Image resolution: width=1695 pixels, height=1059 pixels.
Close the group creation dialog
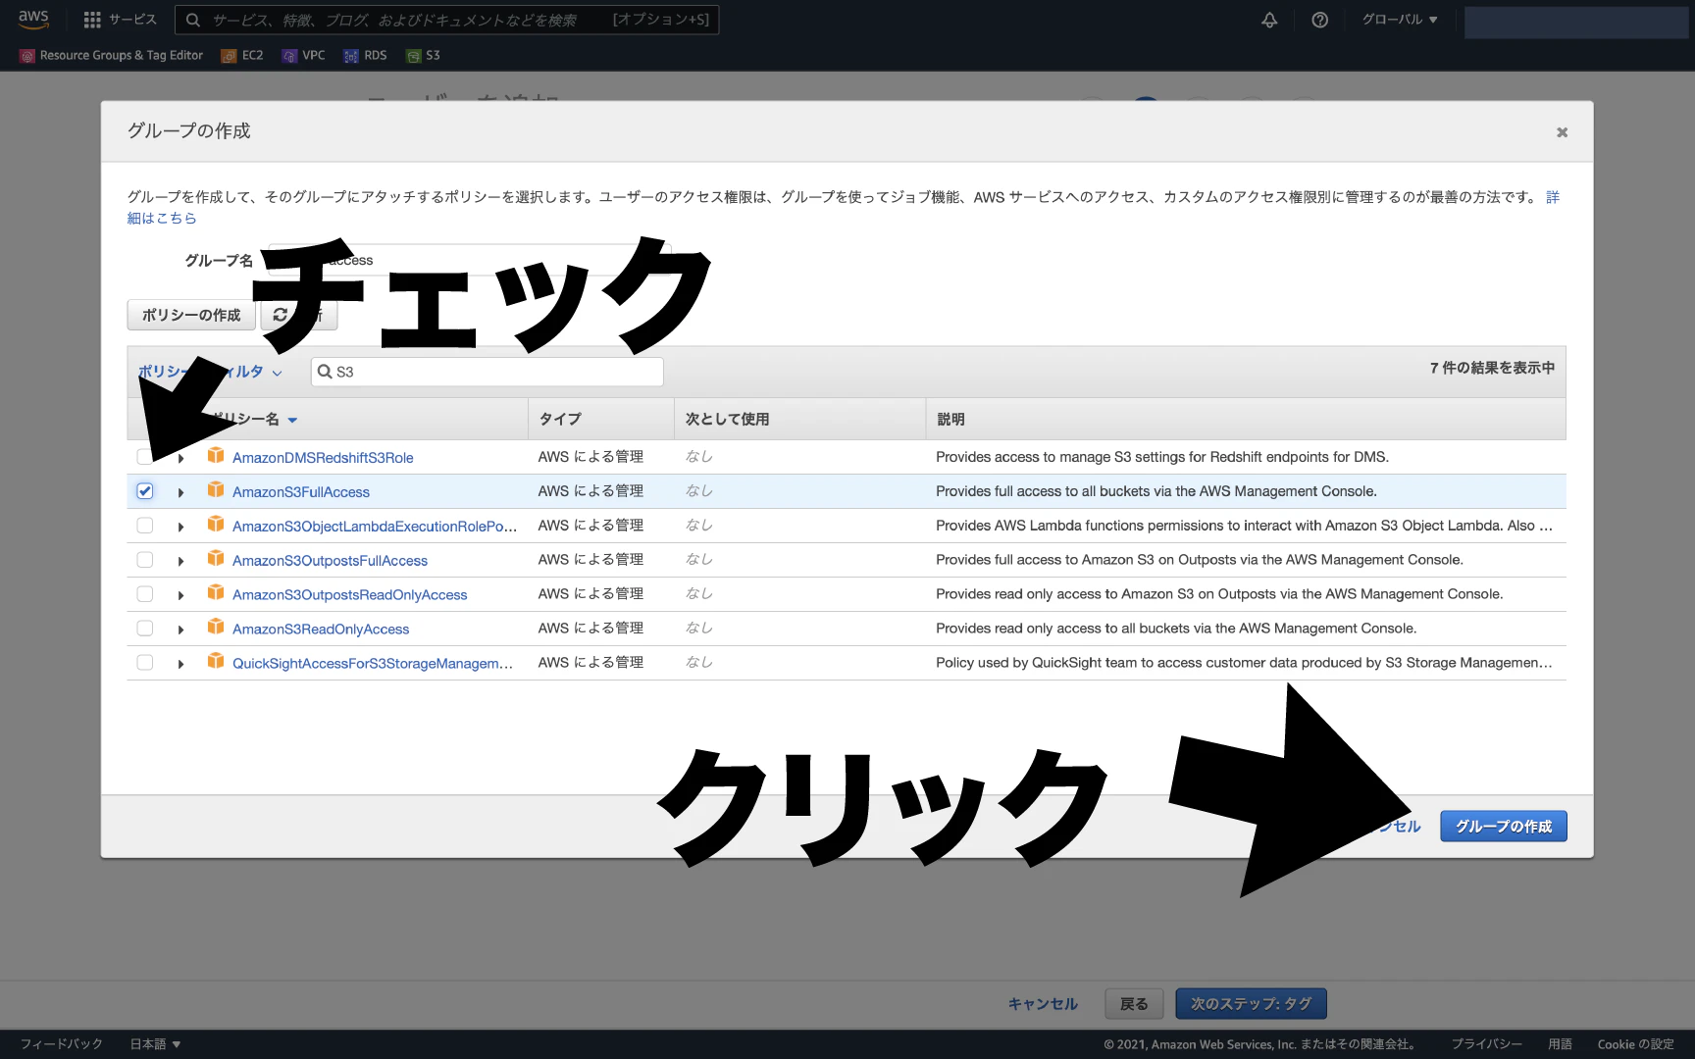coord(1563,132)
